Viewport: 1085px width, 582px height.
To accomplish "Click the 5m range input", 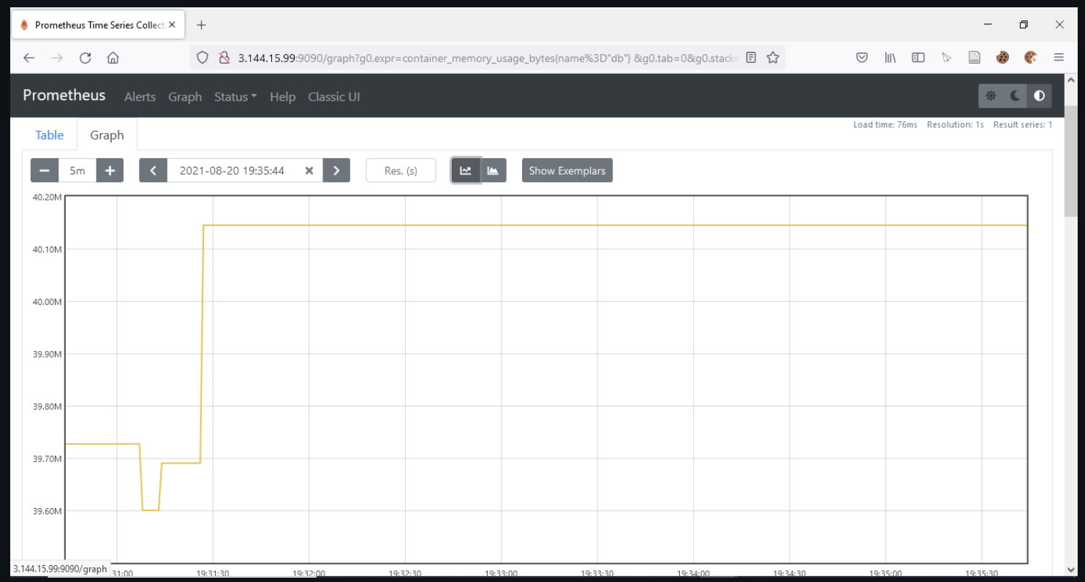I will [x=77, y=170].
